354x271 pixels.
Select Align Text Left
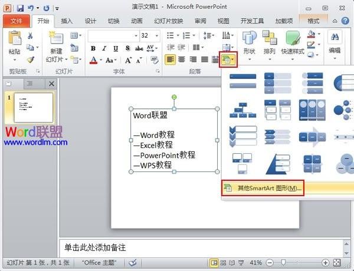171,60
